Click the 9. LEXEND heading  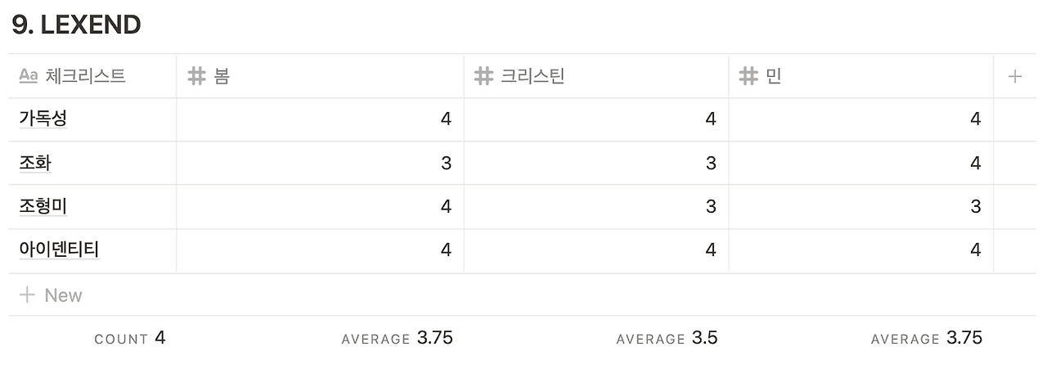[77, 25]
